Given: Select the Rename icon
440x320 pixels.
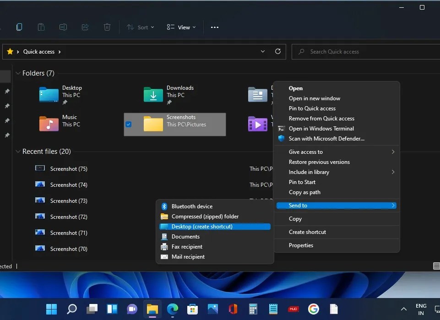Looking at the screenshot, I should (63, 27).
